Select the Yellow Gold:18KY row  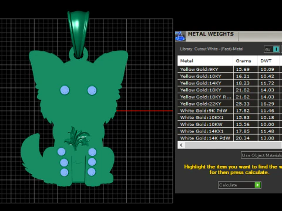pyautogui.click(x=230, y=90)
